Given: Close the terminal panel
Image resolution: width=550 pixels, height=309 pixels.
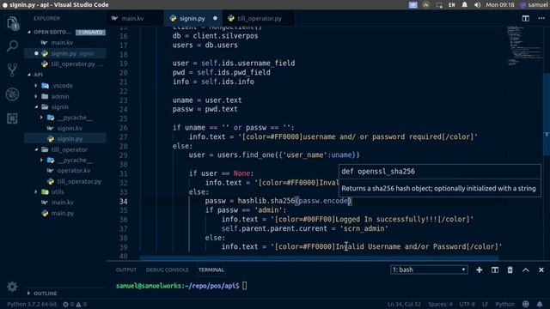Looking at the screenshot, I should pos(541,270).
